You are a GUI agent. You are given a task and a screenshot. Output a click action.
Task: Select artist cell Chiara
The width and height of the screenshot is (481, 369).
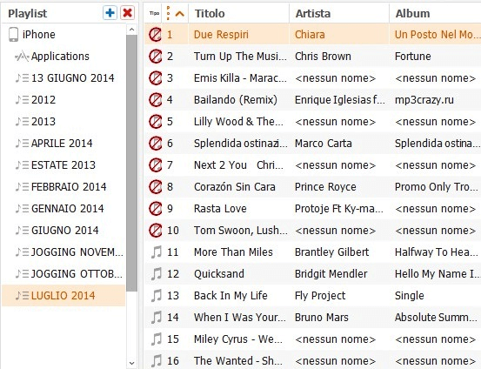(x=310, y=35)
